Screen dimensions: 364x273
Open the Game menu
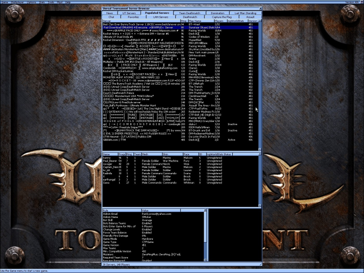point(5,2)
